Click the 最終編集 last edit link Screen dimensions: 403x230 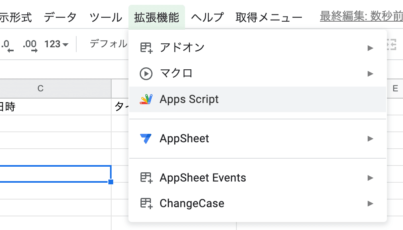click(x=361, y=16)
